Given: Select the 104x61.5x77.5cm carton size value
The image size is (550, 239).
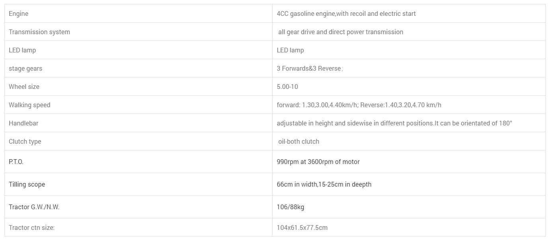Looking at the screenshot, I should (302, 227).
